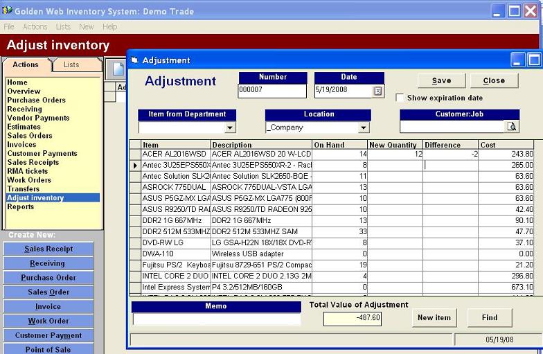This screenshot has height=354, width=543.
Task: Click the DDR2 1G 667MHz description cell
Action: point(261,220)
